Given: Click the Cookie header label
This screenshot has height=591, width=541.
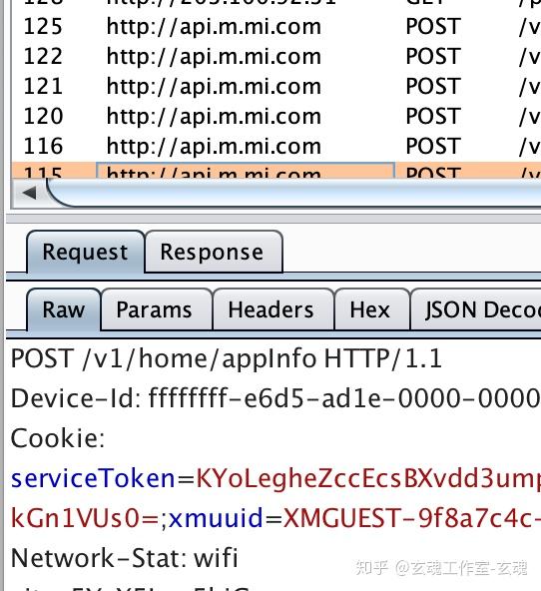Looking at the screenshot, I should pyautogui.click(x=58, y=438).
